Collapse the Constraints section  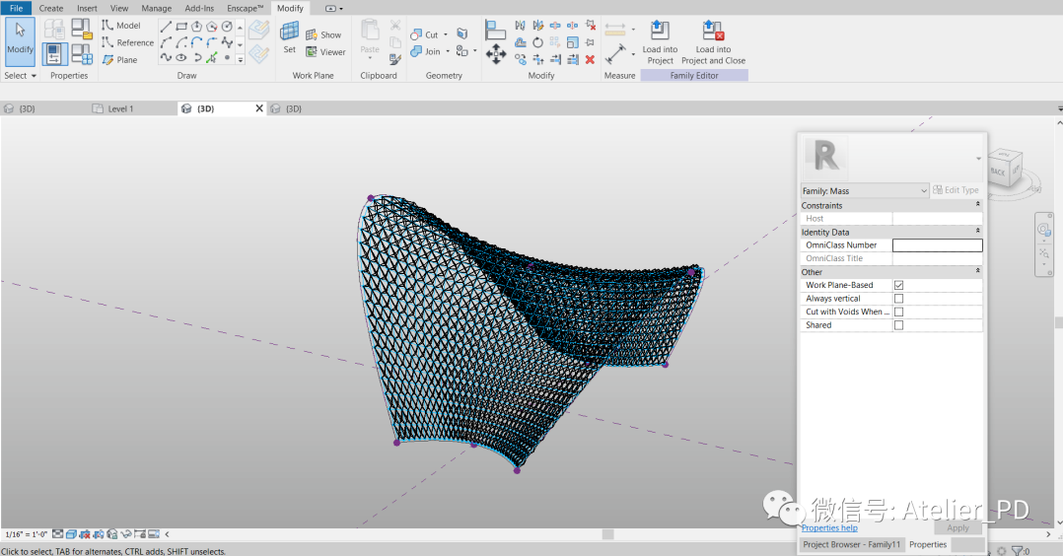(977, 205)
